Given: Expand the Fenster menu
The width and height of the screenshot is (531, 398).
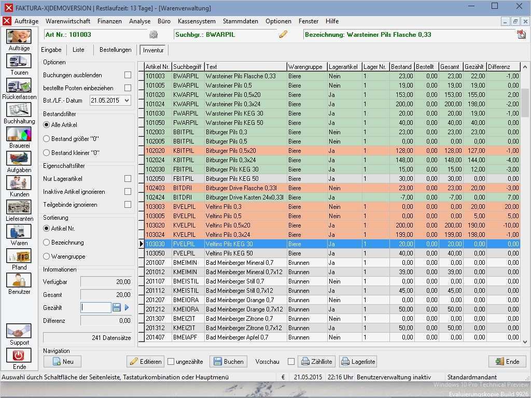Looking at the screenshot, I should pos(308,21).
